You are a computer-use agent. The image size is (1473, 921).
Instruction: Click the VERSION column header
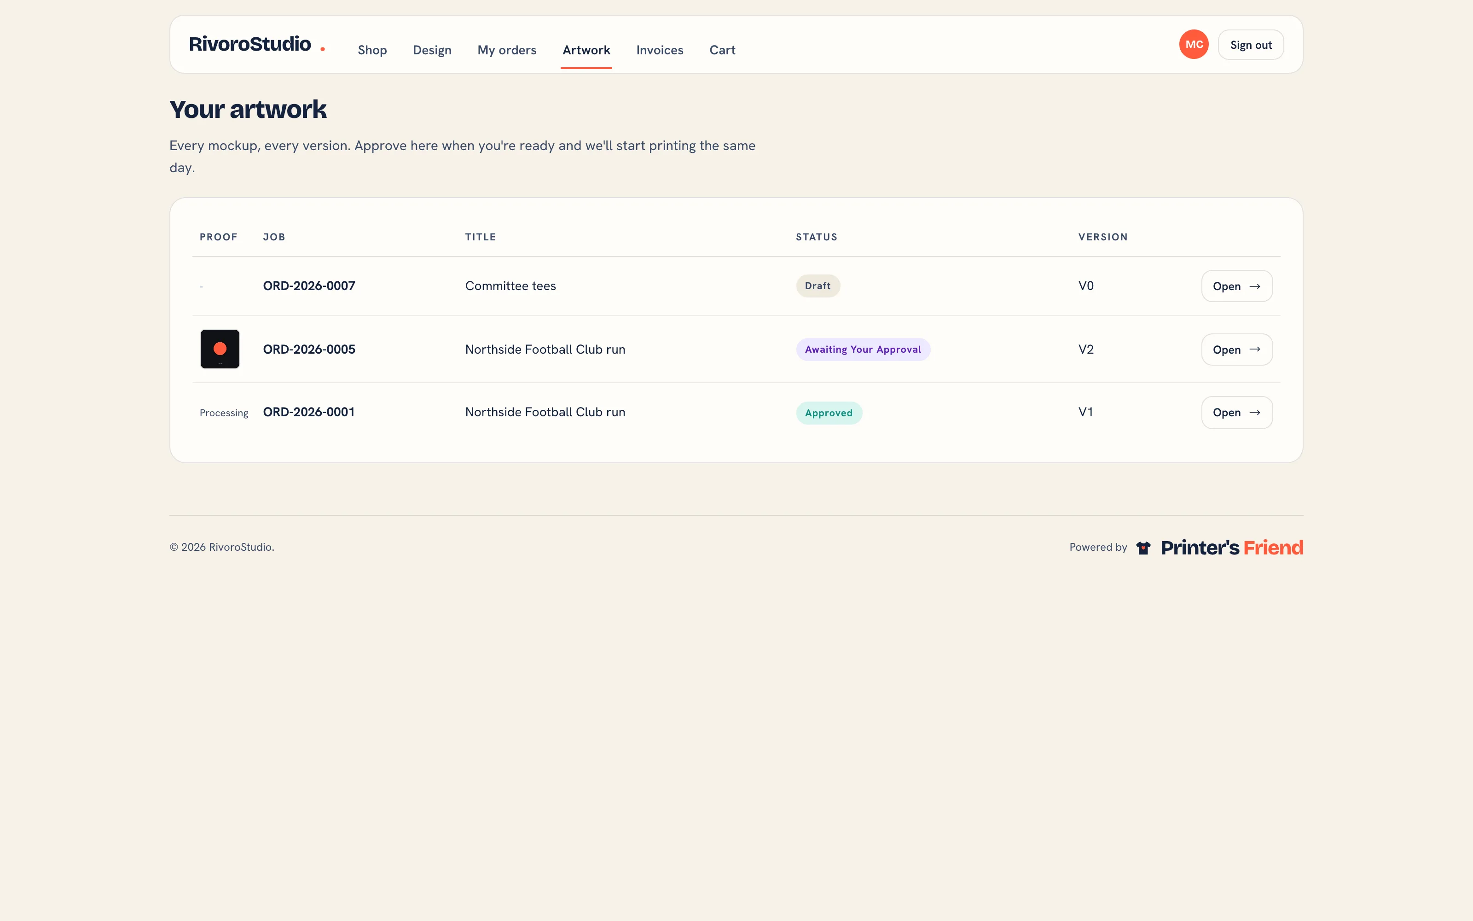pos(1103,237)
